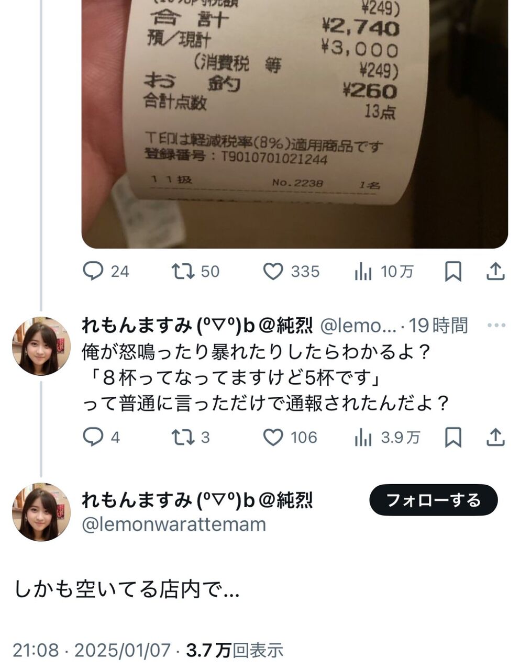Open the receipt photo image

pos(295,124)
